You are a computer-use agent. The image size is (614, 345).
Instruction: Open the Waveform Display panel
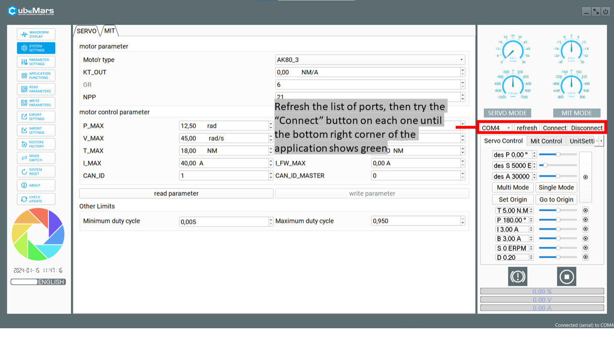click(x=36, y=34)
